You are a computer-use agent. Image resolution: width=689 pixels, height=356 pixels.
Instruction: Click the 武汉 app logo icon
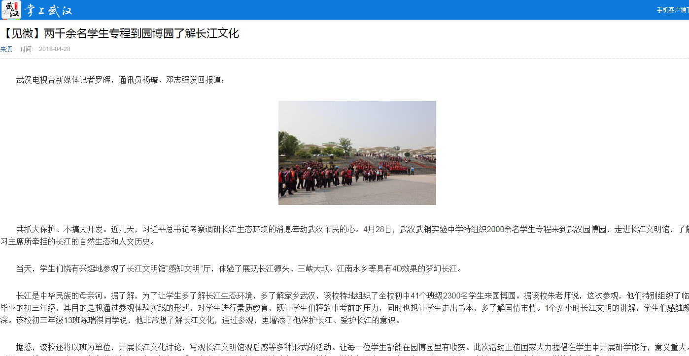(x=11, y=10)
